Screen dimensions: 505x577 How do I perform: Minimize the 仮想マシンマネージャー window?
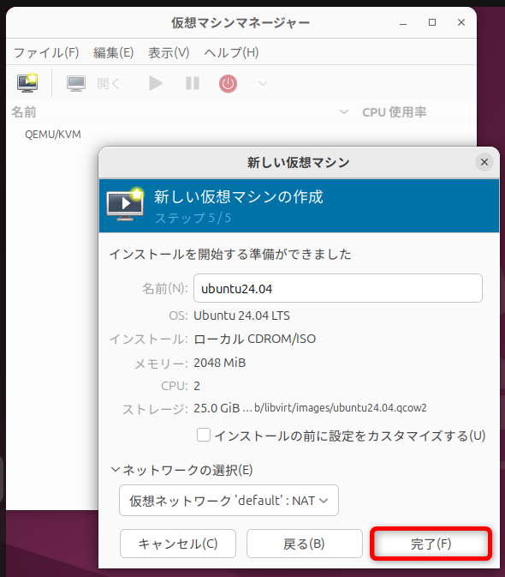coord(403,23)
